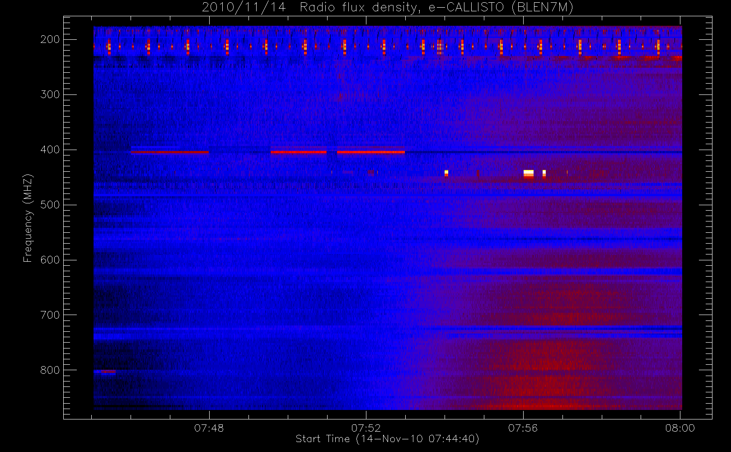
Task: Click the 300 frequency tick label
Action: pyautogui.click(x=50, y=94)
